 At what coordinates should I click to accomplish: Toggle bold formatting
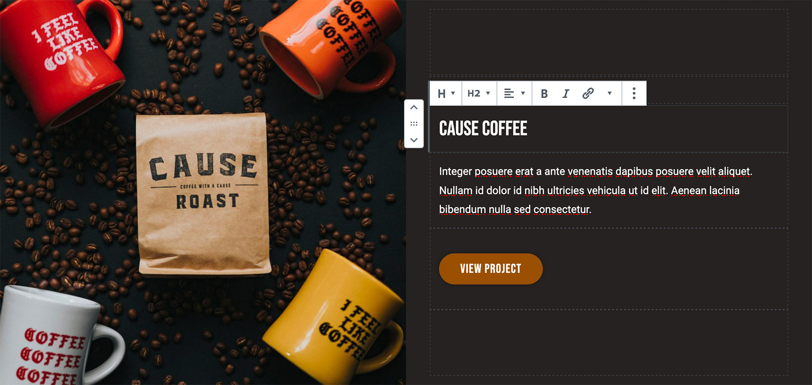(544, 93)
